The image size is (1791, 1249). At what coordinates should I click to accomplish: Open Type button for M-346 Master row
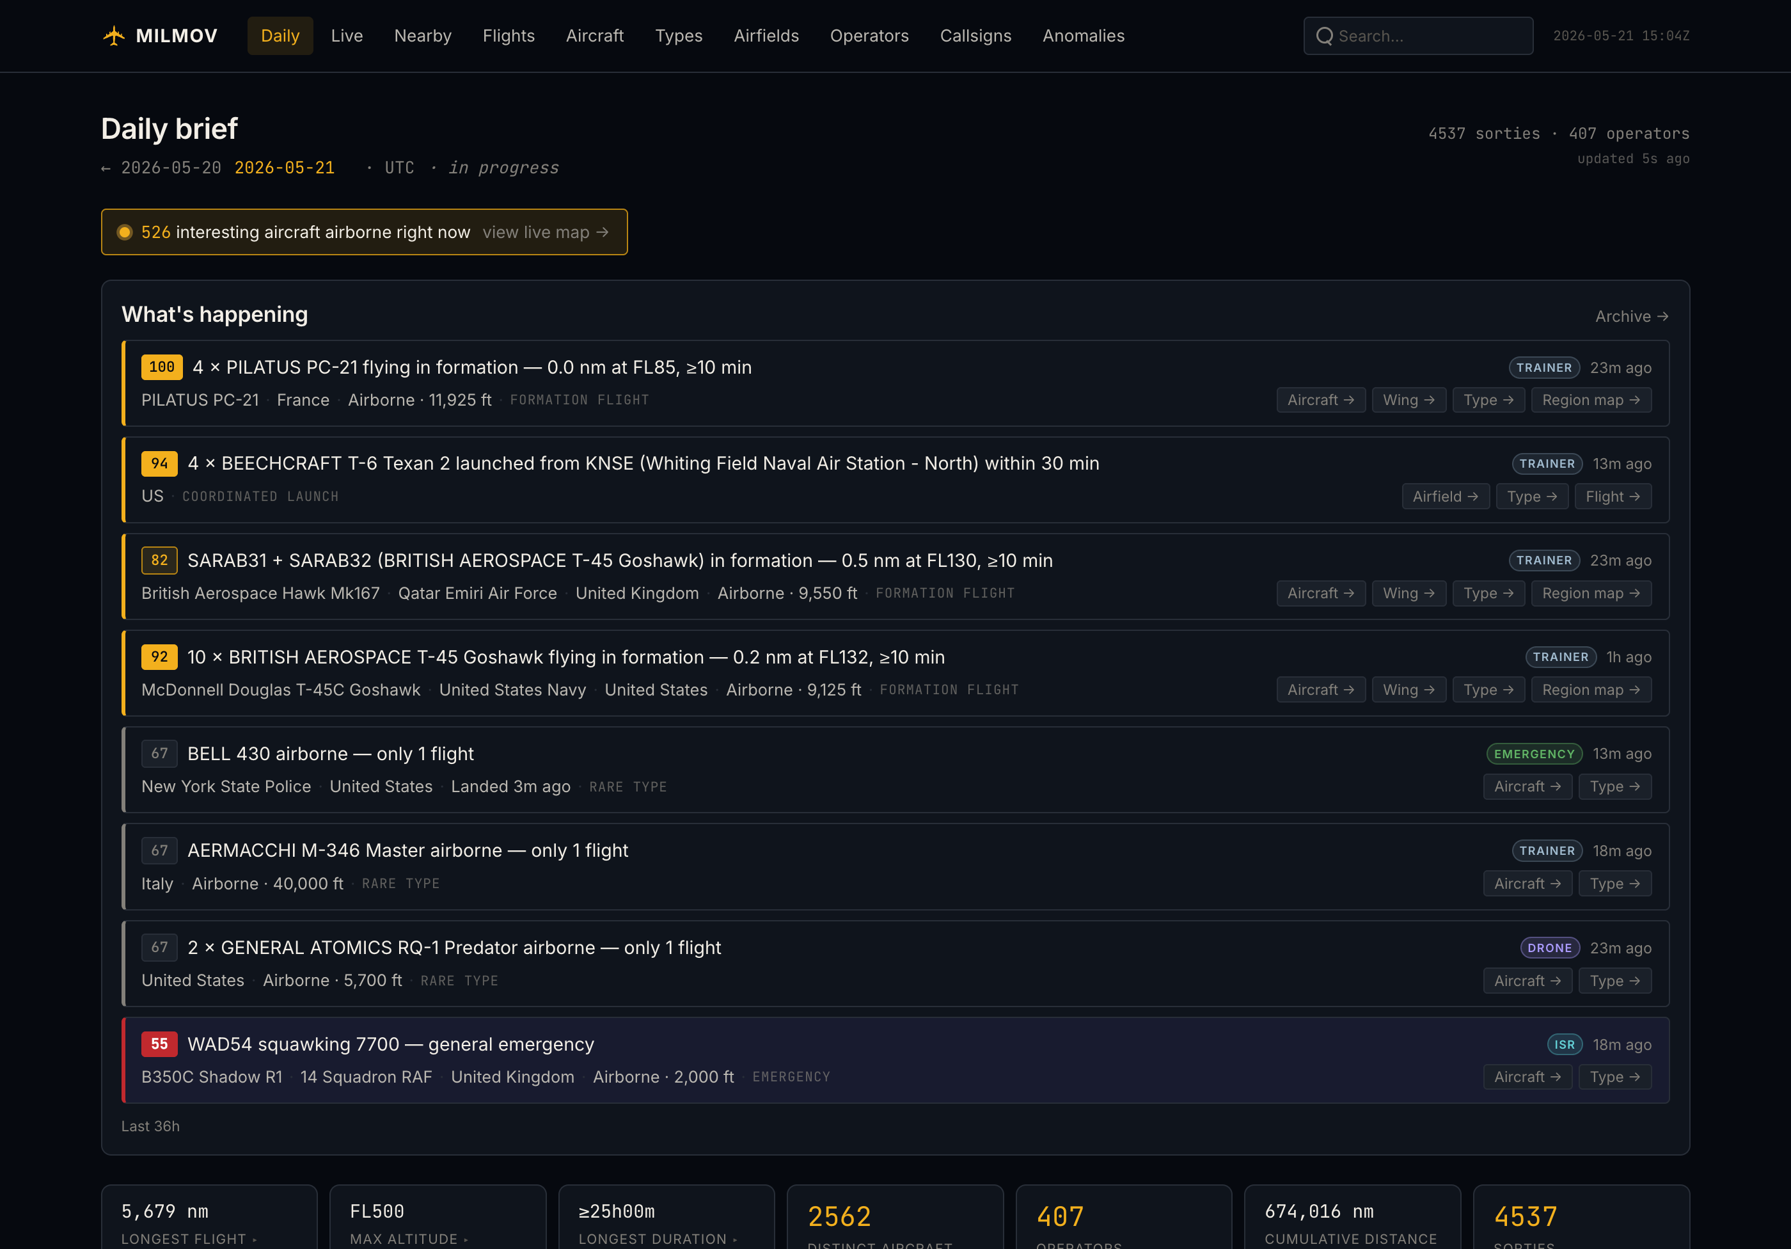[1614, 884]
